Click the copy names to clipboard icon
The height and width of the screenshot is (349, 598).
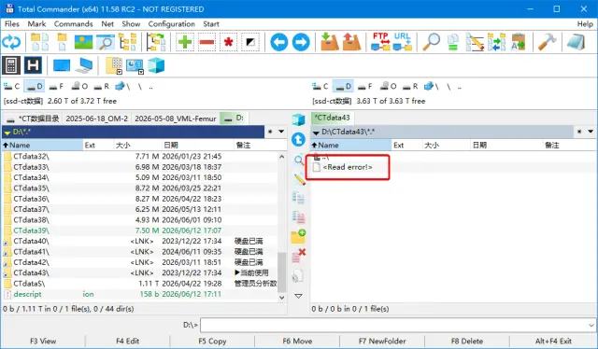point(453,42)
